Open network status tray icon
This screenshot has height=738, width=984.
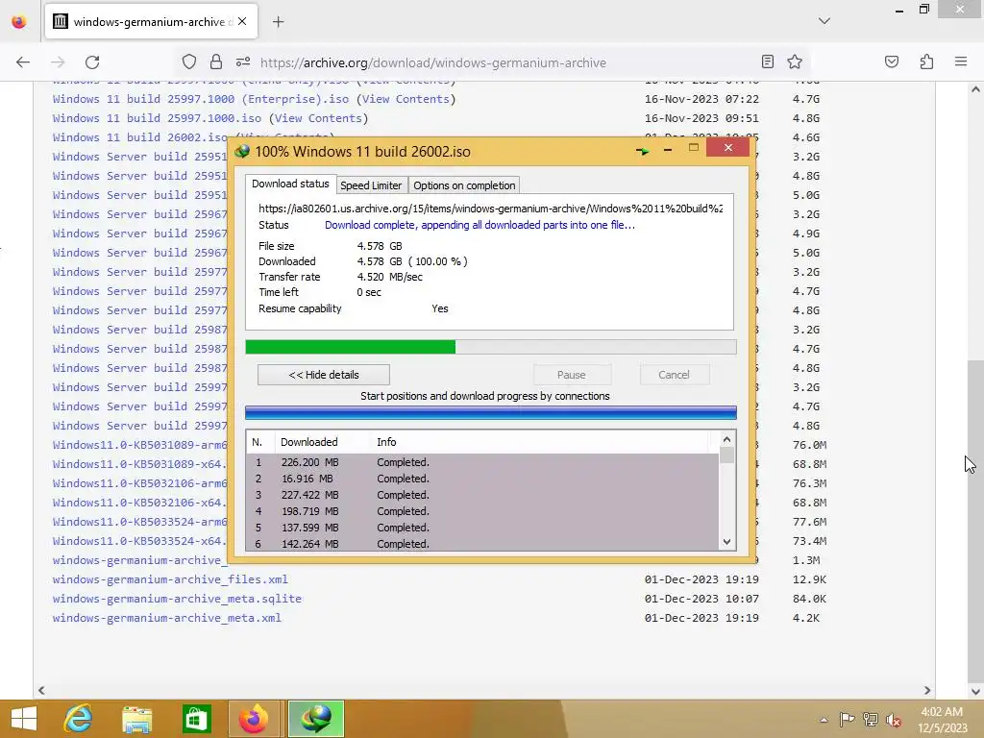click(870, 720)
